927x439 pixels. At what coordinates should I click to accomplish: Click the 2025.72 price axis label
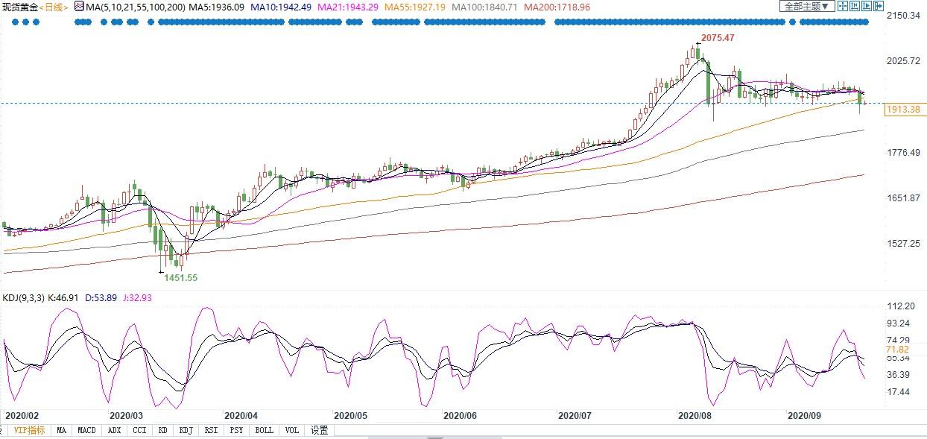pos(905,60)
